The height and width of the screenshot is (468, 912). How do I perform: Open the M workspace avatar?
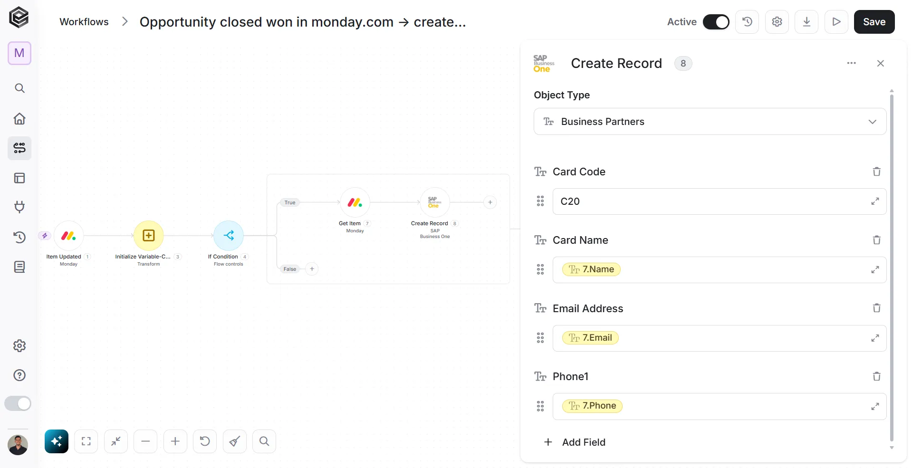click(x=19, y=53)
